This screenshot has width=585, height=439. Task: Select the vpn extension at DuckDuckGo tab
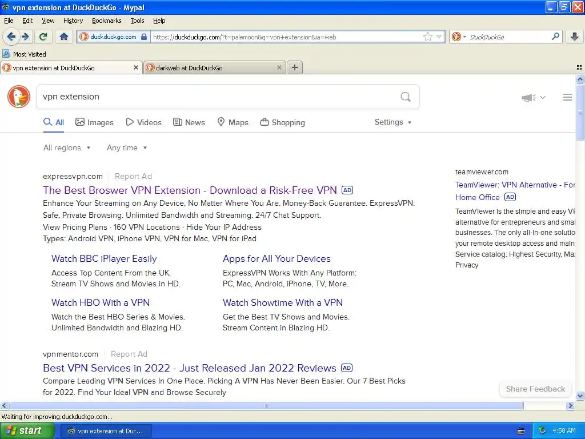point(71,67)
